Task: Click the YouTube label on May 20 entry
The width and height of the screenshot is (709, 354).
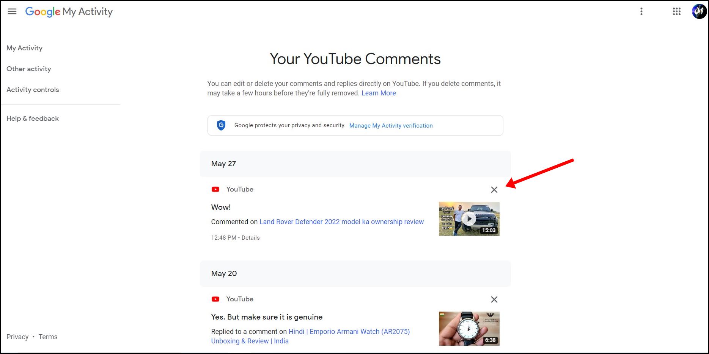Action: click(240, 299)
